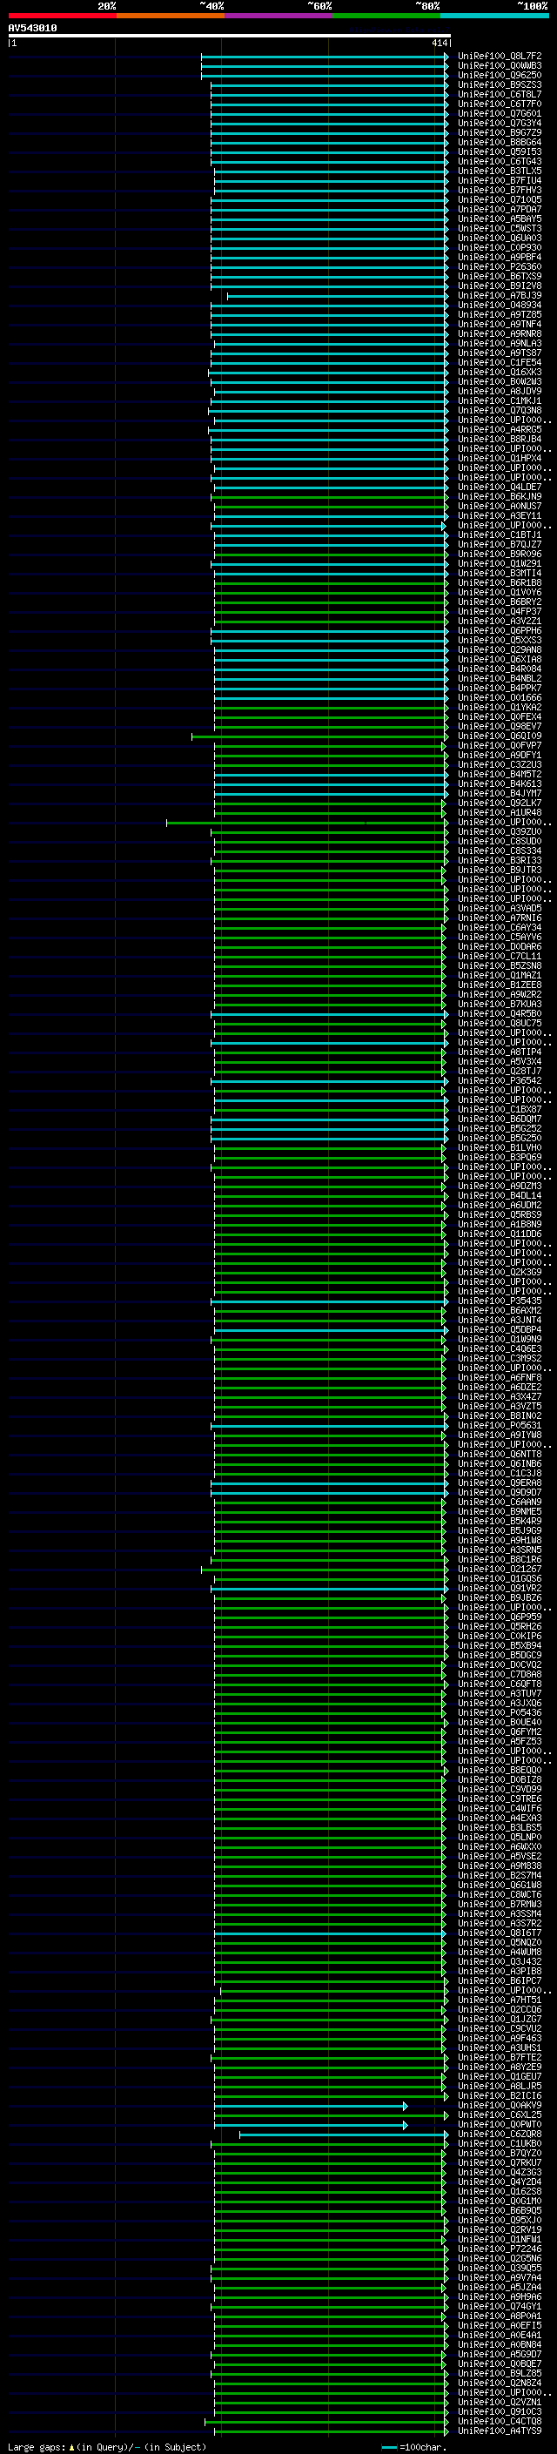Select hit label UniRef100_A7PDA7

tap(500, 210)
